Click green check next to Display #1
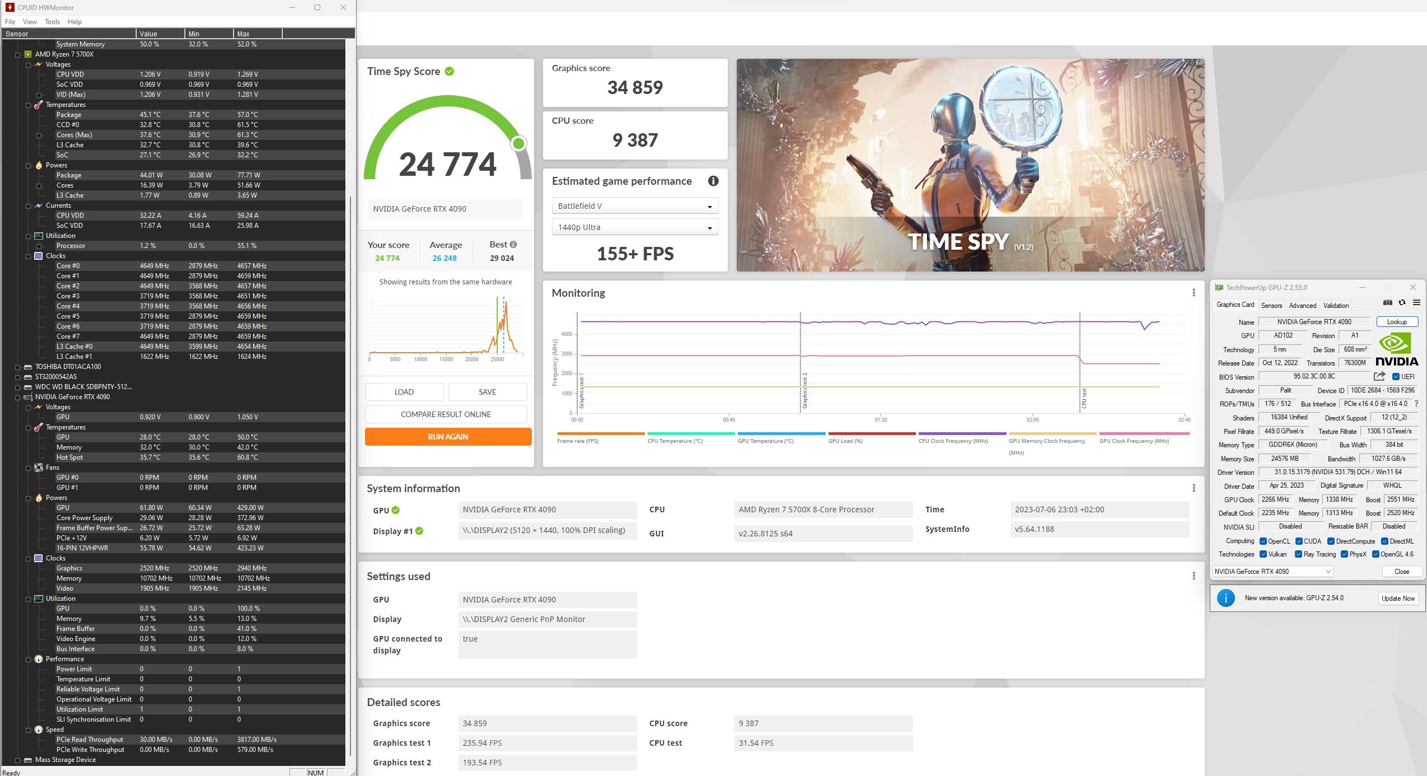The image size is (1427, 776). coord(419,531)
